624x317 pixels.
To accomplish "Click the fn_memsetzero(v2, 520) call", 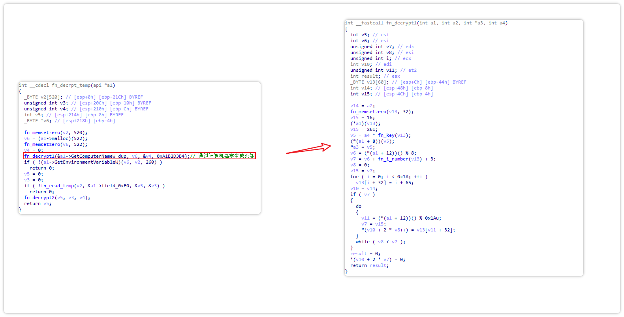I will 56,132.
